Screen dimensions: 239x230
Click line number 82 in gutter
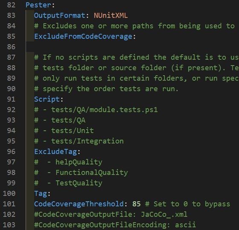click(11, 5)
